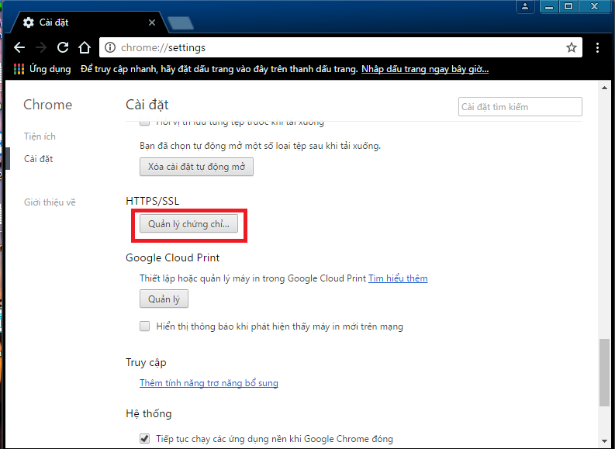Viewport: 615px width, 449px height.
Task: Click the browser back arrow
Action: pyautogui.click(x=20, y=47)
